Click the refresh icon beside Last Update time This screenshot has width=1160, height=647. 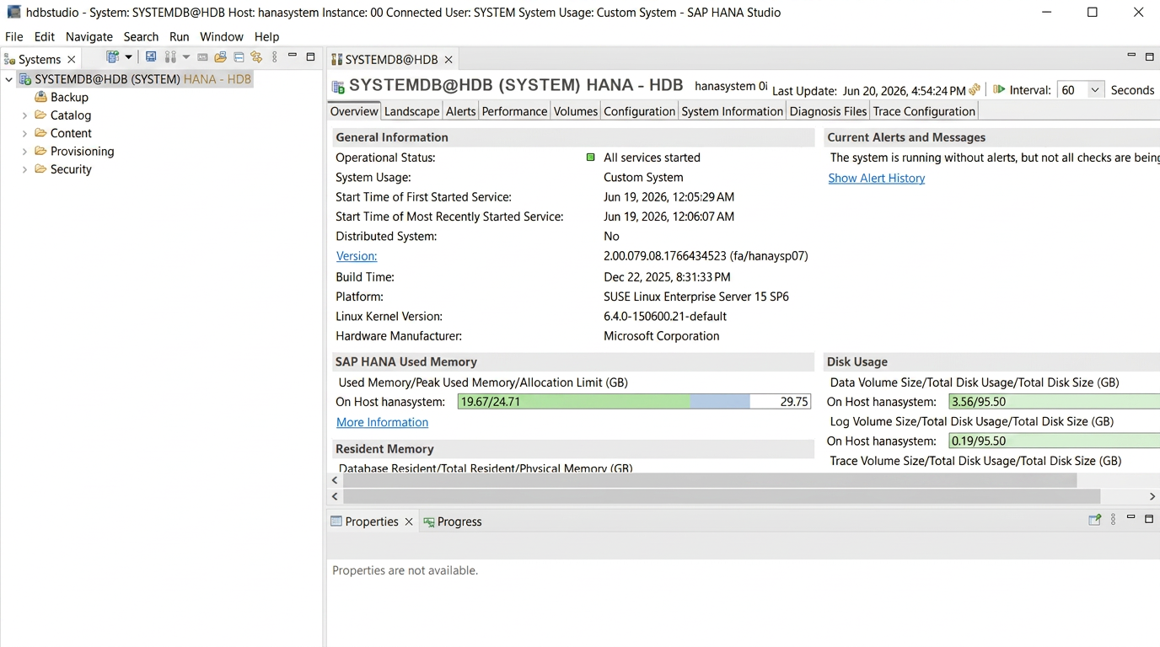(975, 89)
